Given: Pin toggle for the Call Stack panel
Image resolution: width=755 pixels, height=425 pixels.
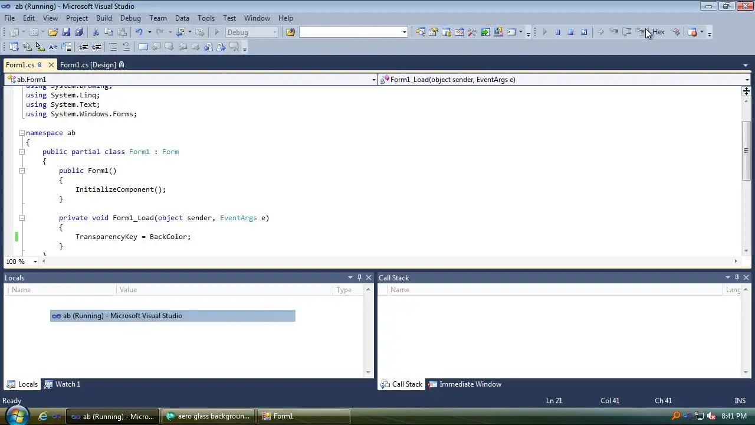Looking at the screenshot, I should point(737,277).
